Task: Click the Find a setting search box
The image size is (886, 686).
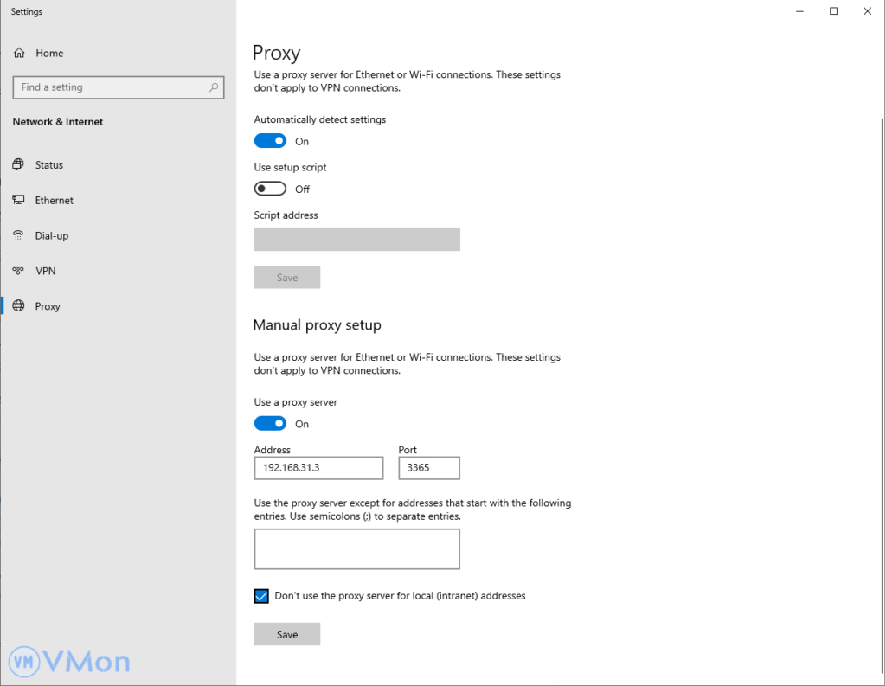Action: pos(108,87)
